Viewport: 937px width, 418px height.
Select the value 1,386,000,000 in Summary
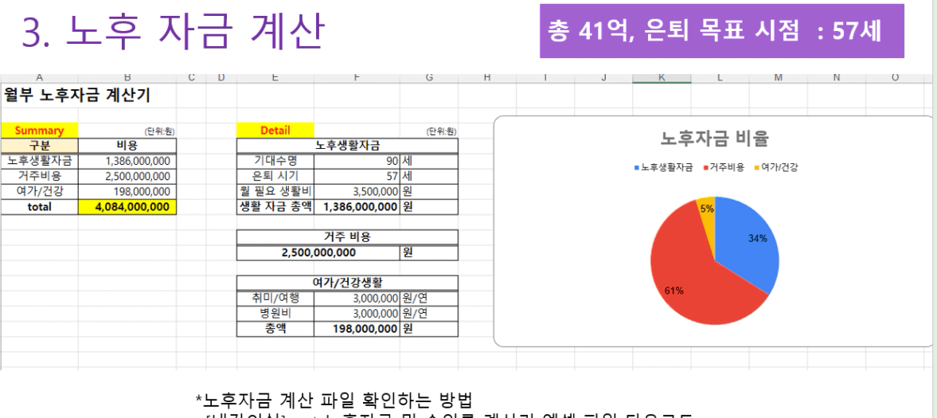point(127,162)
